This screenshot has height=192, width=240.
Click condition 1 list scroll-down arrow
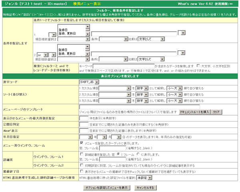pyautogui.click(x=88, y=34)
